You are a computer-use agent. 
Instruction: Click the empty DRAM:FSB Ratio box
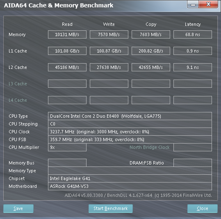tap(193, 163)
